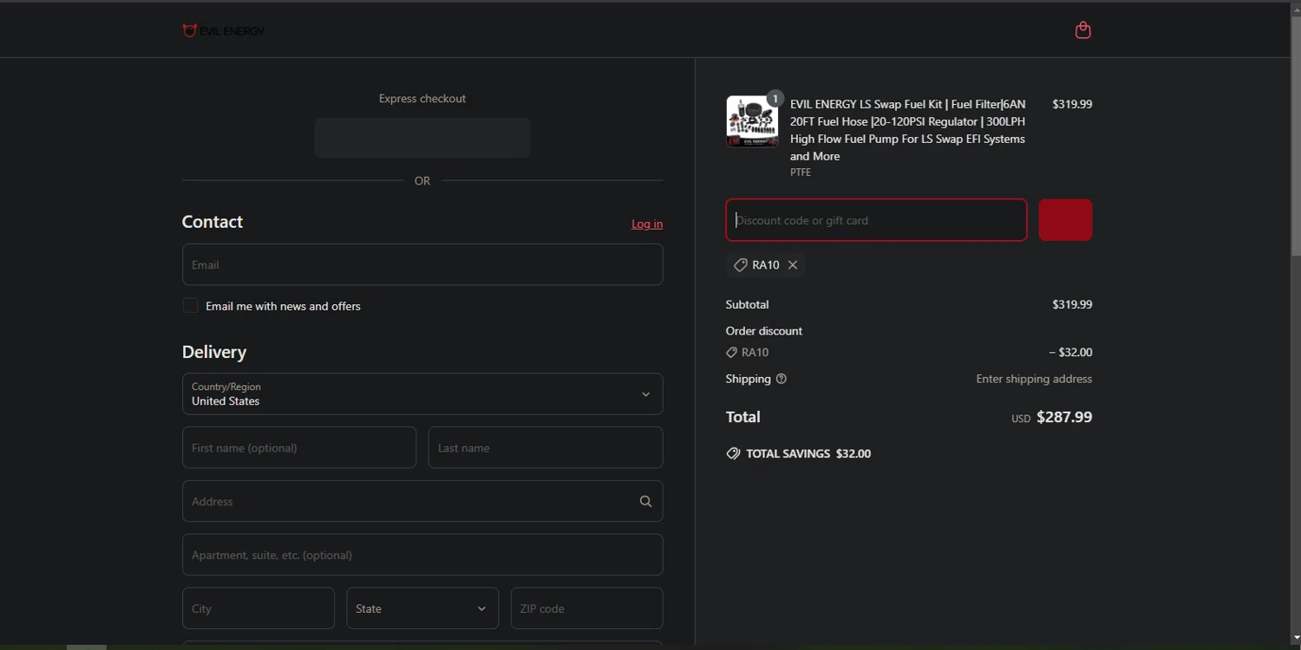Click the – $32.00 discount amount
Viewport: 1301px width, 650px height.
click(x=1070, y=353)
